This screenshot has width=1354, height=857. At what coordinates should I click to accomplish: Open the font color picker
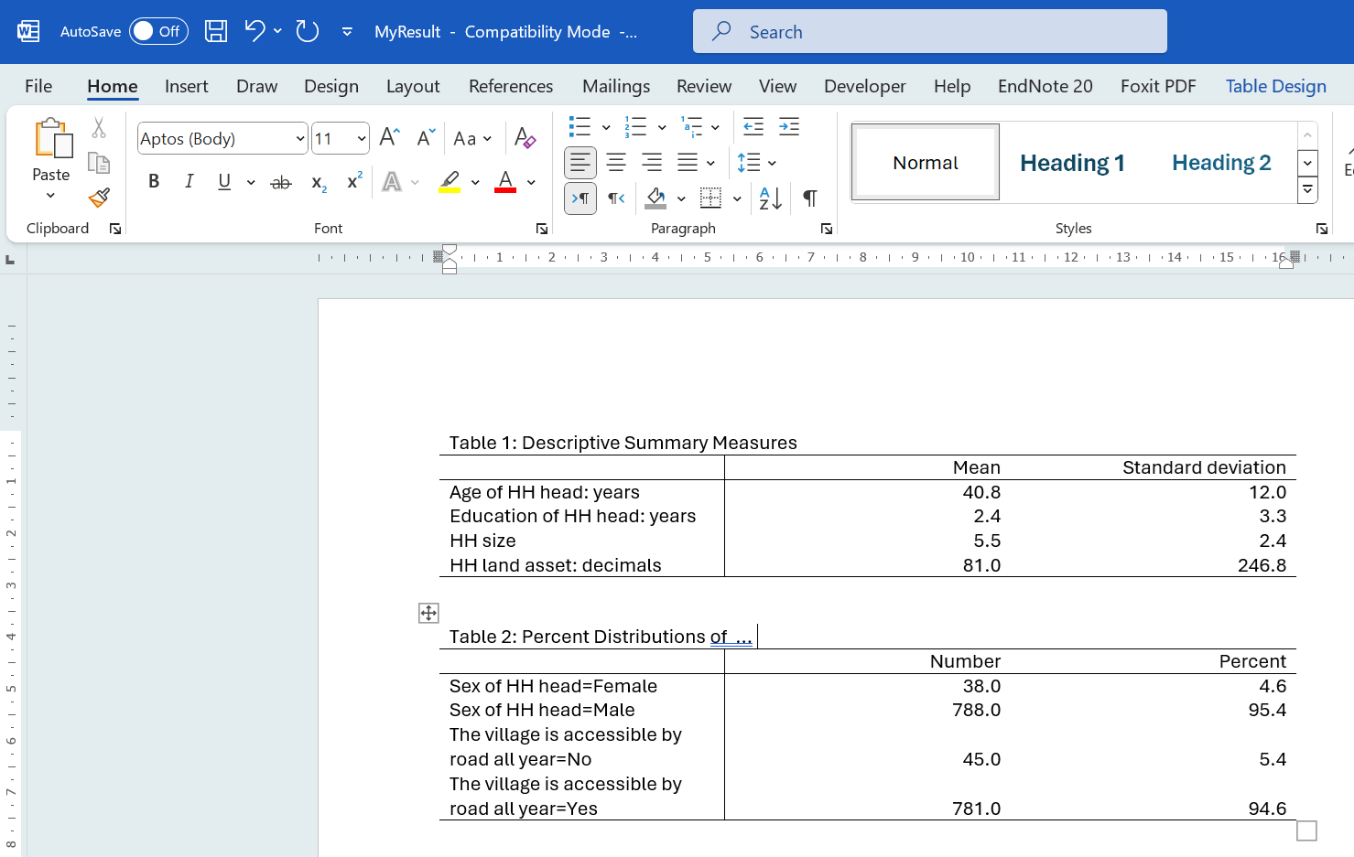pyautogui.click(x=530, y=182)
